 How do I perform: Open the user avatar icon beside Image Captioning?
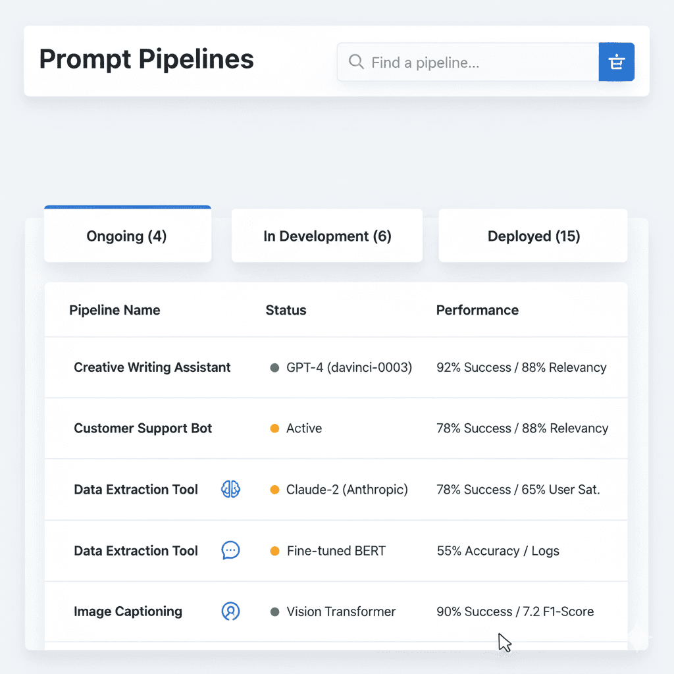point(230,611)
